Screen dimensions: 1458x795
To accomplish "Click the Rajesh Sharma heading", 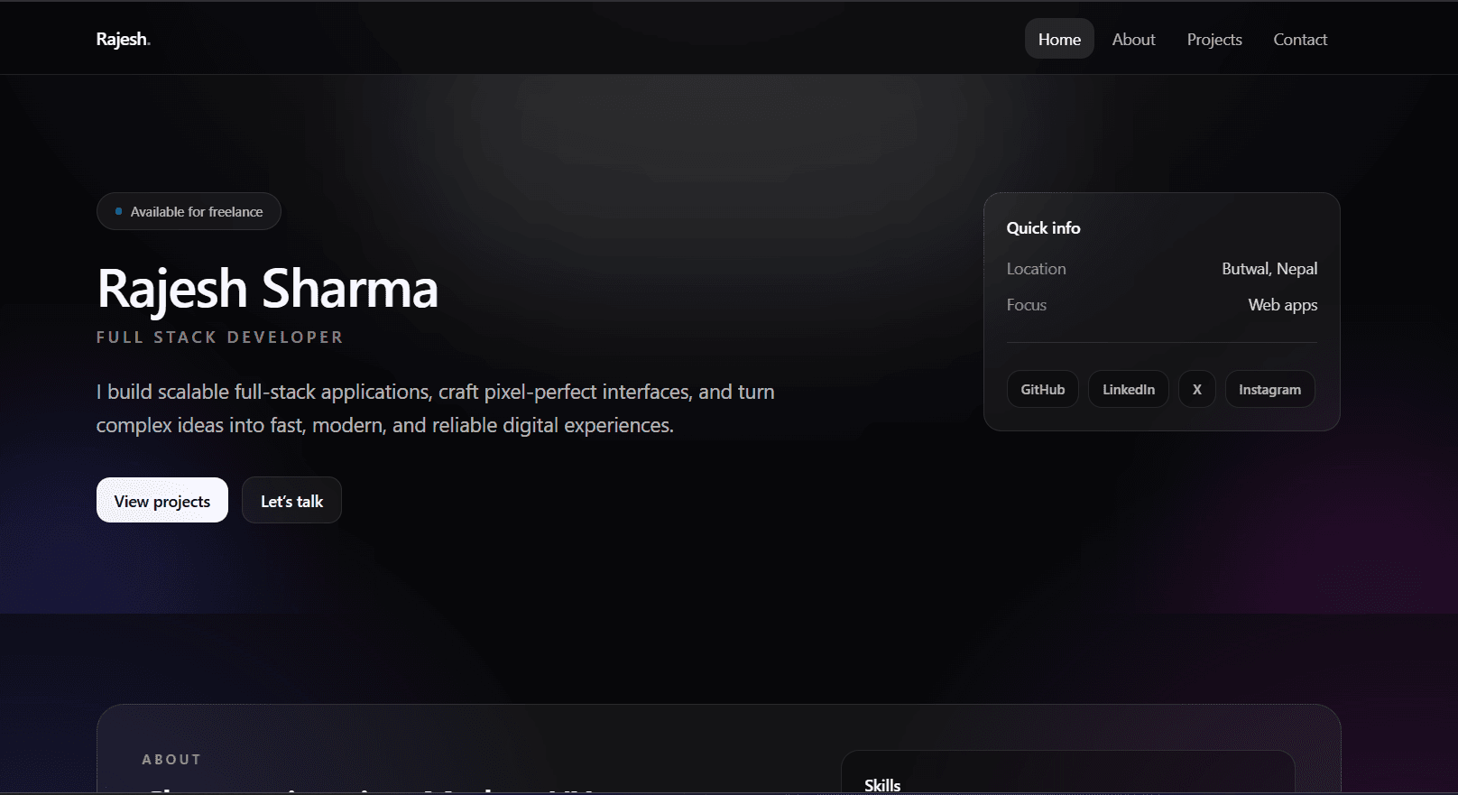I will [x=267, y=289].
